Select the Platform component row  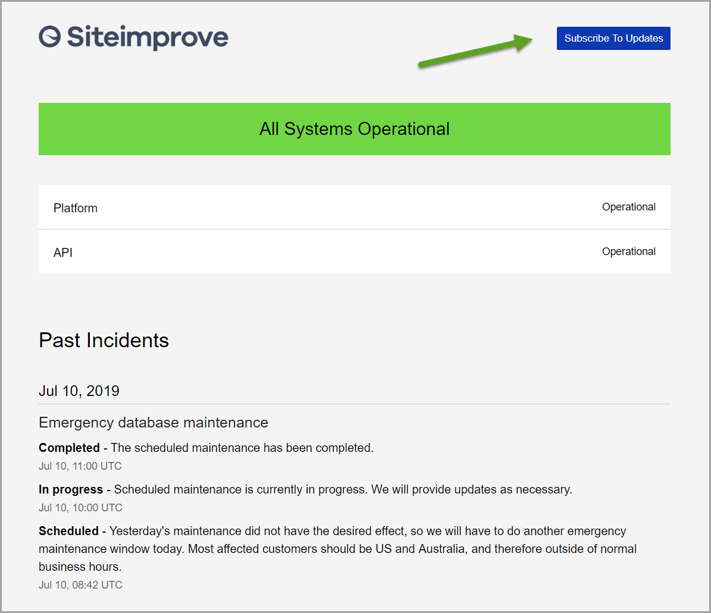click(x=355, y=207)
